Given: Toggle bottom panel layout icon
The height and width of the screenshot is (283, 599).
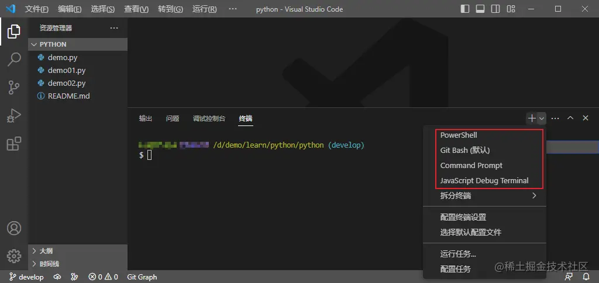Looking at the screenshot, I should pos(480,9).
